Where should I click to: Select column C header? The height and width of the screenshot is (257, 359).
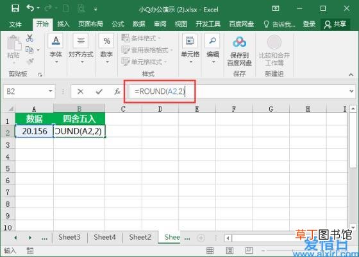(x=123, y=109)
